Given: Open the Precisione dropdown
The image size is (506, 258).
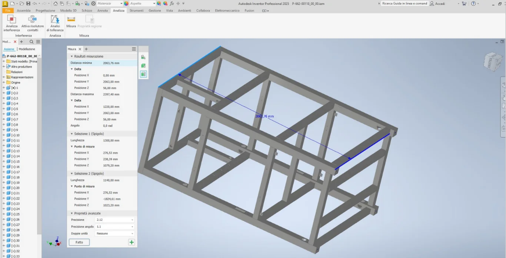Looking at the screenshot, I should pos(115,220).
